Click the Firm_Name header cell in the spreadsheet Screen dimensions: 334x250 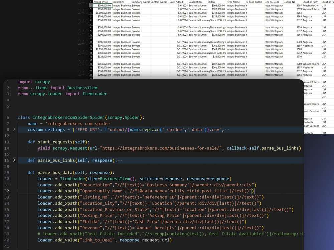(235, 2)
